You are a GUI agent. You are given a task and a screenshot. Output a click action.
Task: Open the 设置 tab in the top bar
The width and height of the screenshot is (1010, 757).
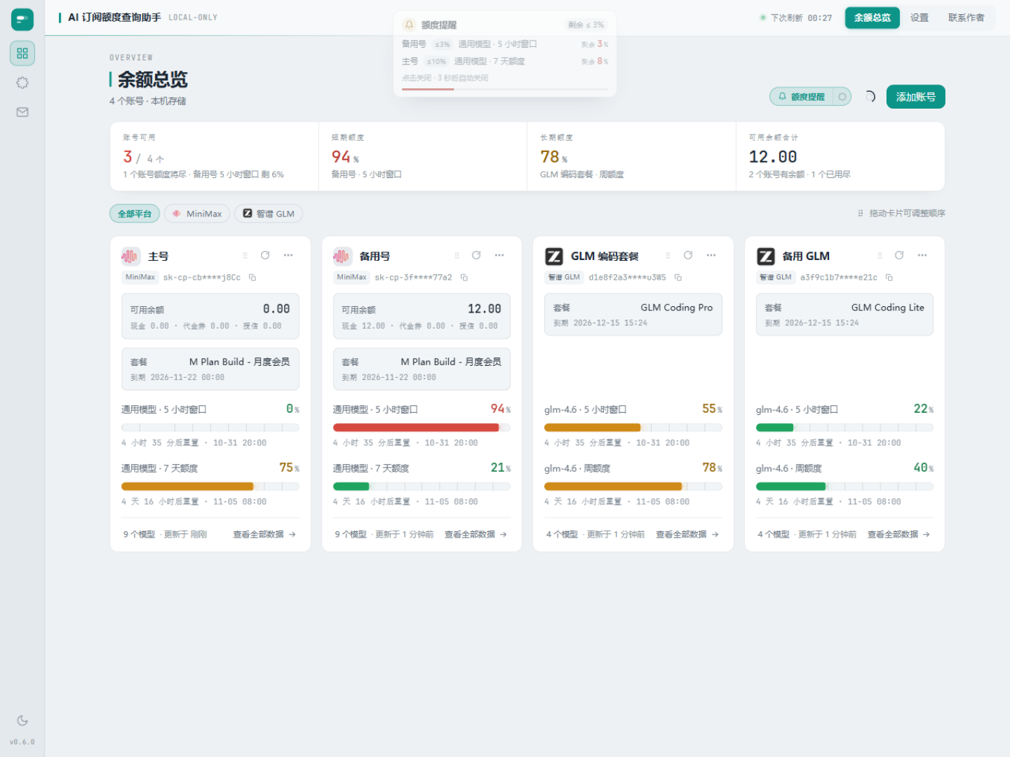pos(920,18)
